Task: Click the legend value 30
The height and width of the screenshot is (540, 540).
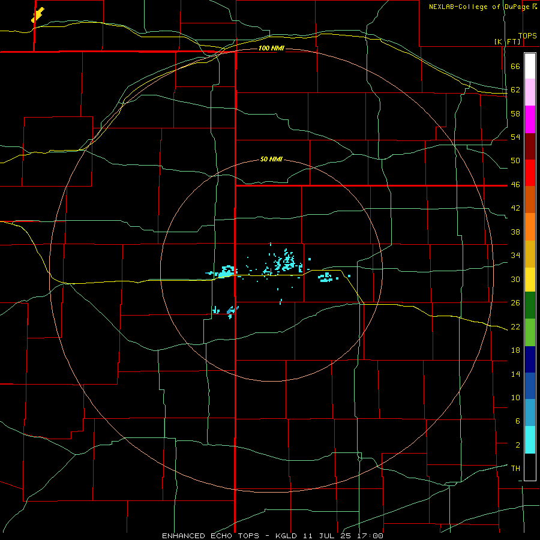Action: [515, 279]
